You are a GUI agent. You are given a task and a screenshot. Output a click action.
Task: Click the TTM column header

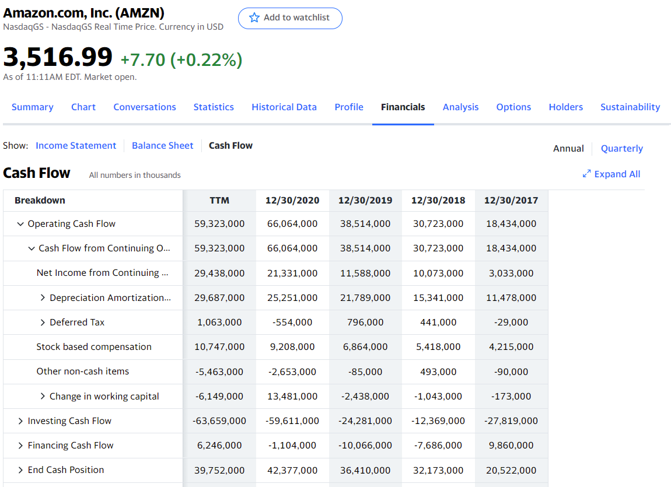tap(219, 201)
